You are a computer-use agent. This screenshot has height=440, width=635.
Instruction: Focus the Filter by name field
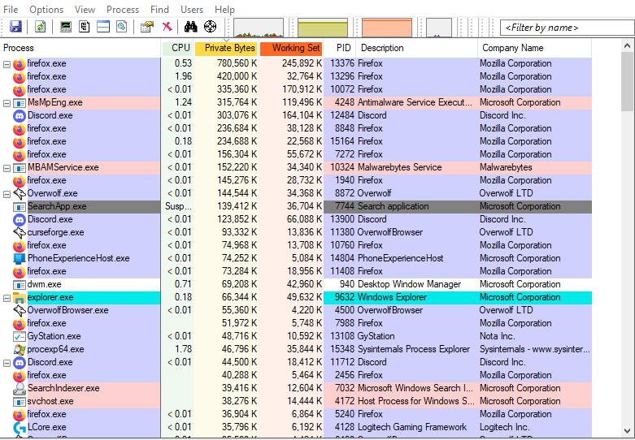[x=567, y=28]
